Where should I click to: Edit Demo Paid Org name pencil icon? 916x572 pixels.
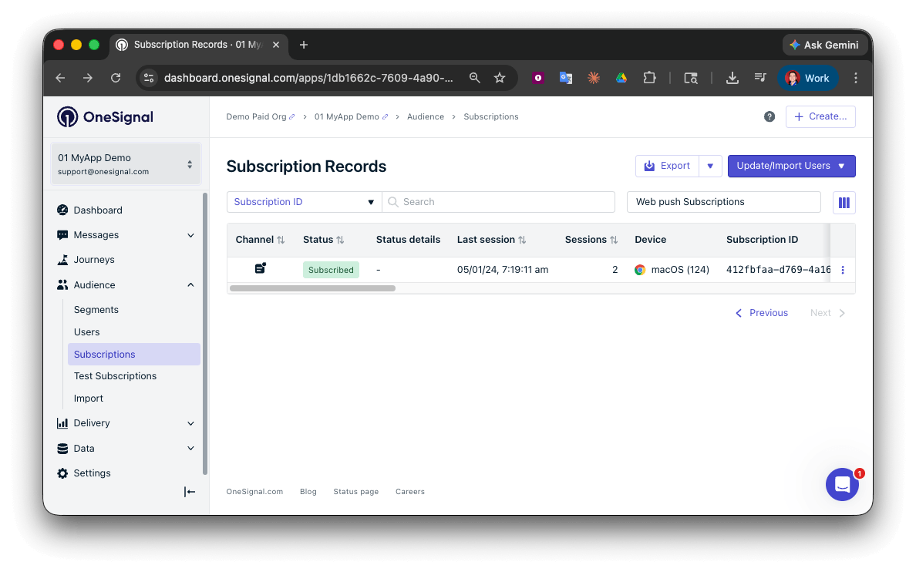pos(292,117)
